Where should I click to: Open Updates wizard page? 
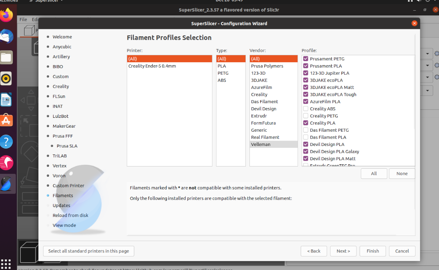tap(61, 205)
